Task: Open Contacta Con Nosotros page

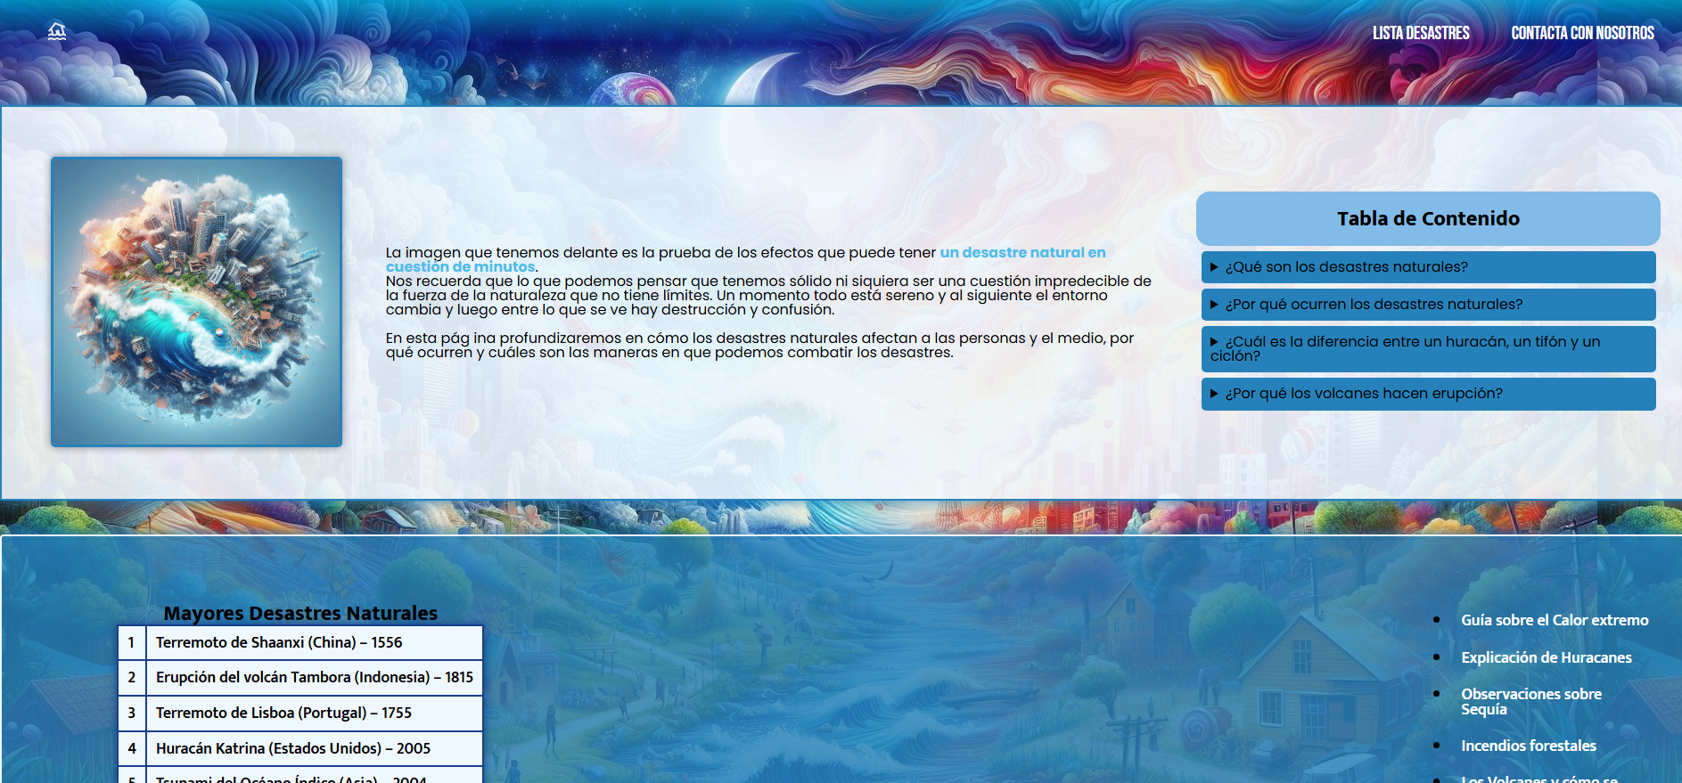Action: point(1582,33)
